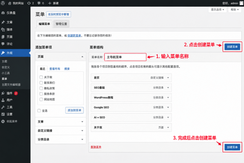
Task: Focus the 菜单名称 input field
Action: coord(125,57)
